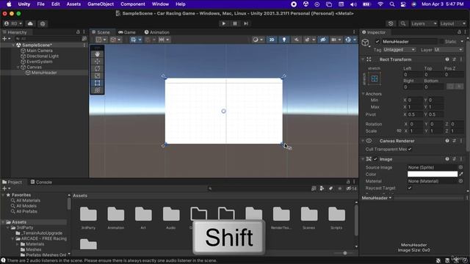Open cloud services button
Image resolution: width=470 pixels, height=264 pixels.
[30, 23]
